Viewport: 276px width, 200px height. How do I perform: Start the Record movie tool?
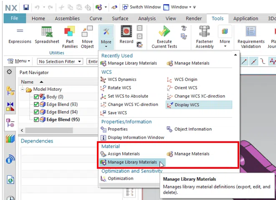coord(127,35)
